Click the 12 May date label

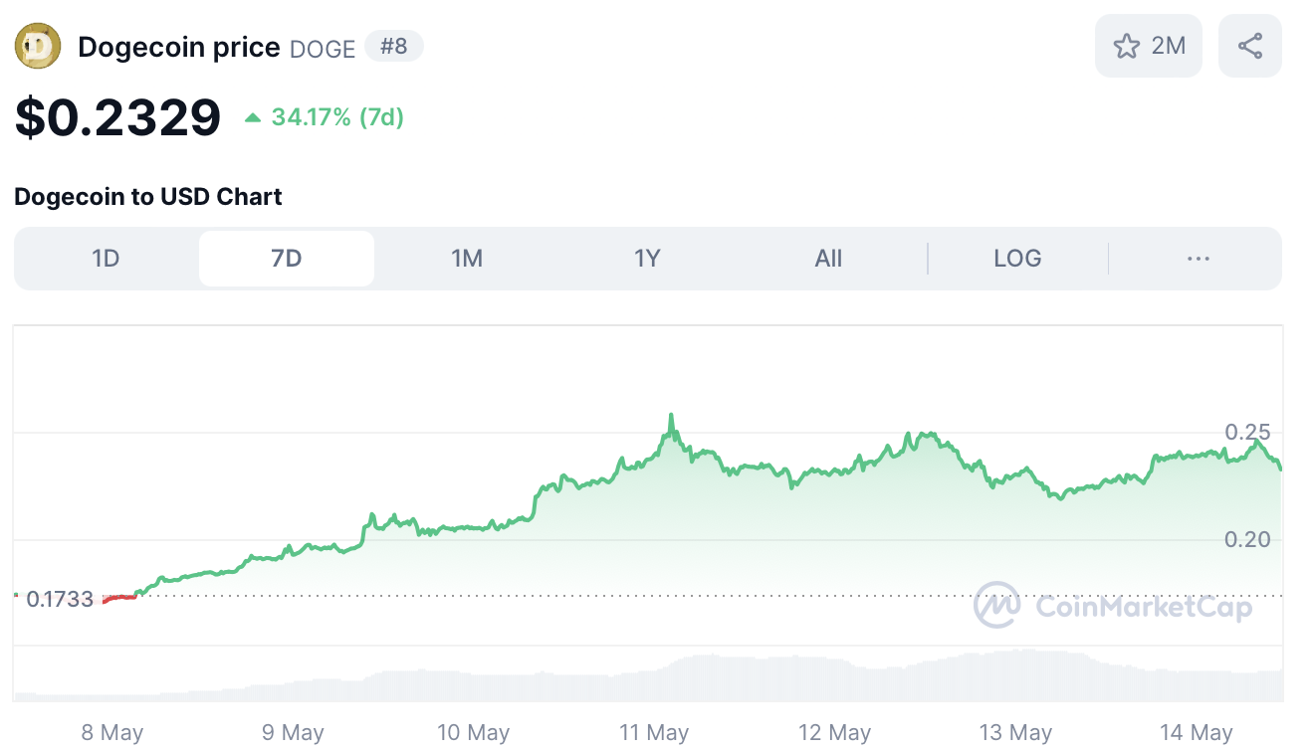coord(834,733)
